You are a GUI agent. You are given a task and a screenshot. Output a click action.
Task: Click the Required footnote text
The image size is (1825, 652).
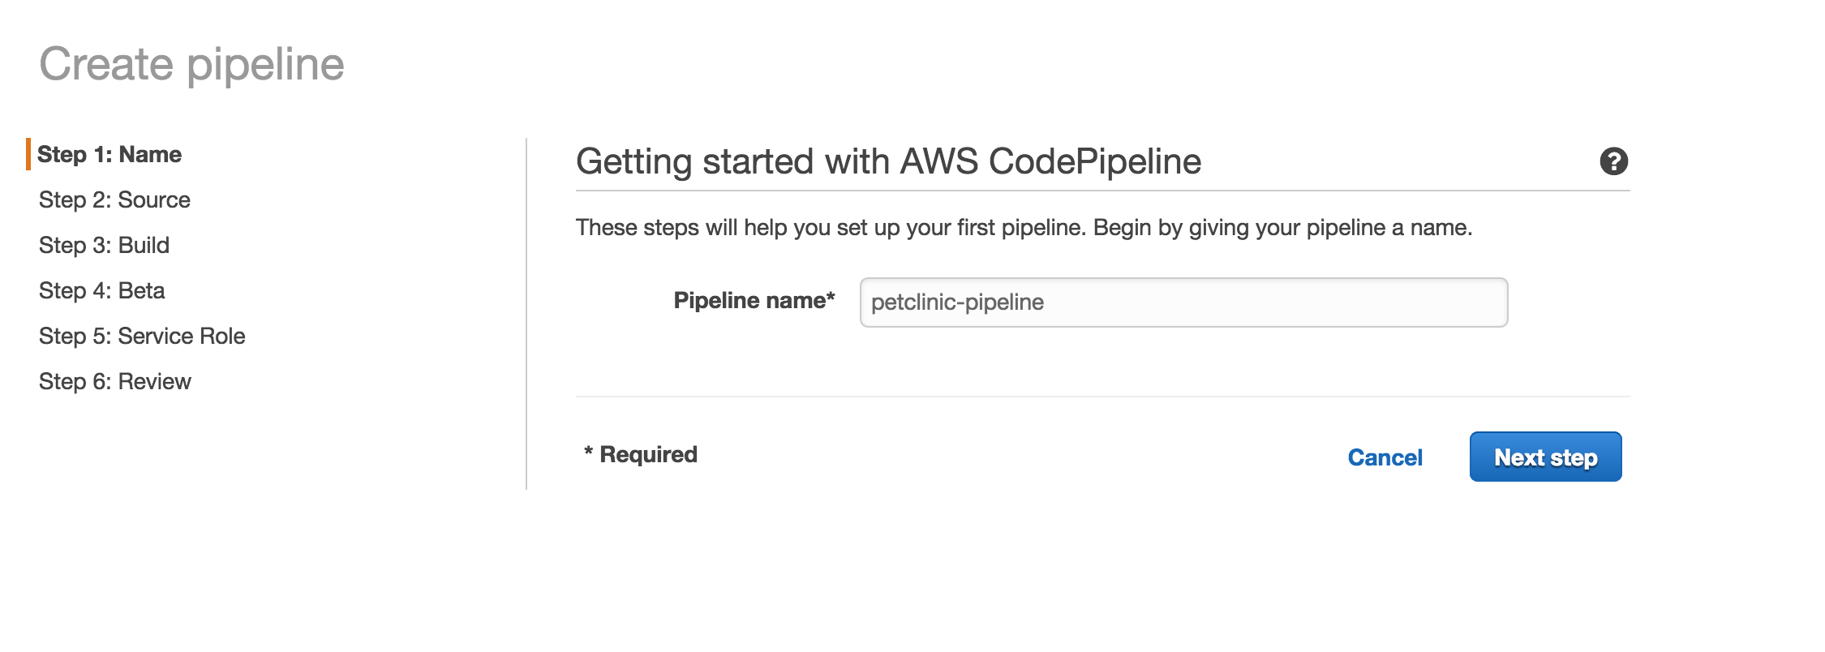pyautogui.click(x=641, y=455)
